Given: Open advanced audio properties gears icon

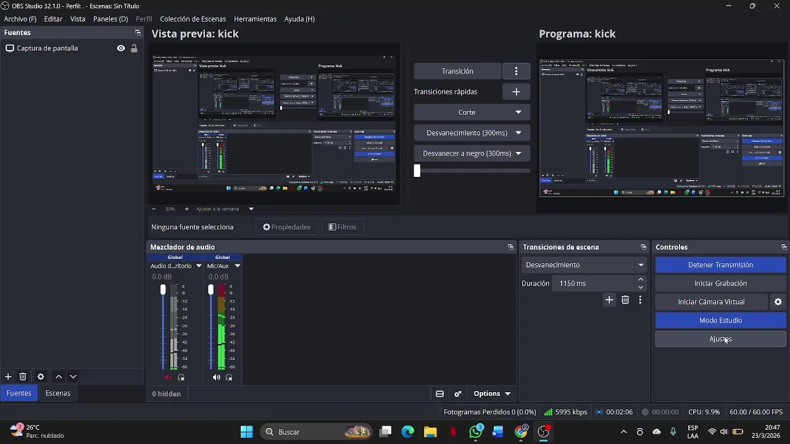Looking at the screenshot, I should pos(458,394).
